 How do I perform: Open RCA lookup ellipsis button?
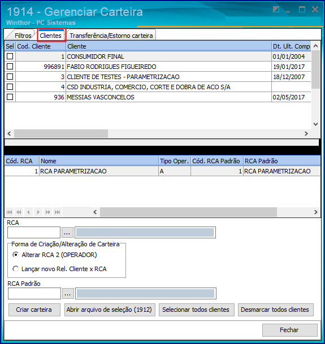click(x=67, y=233)
